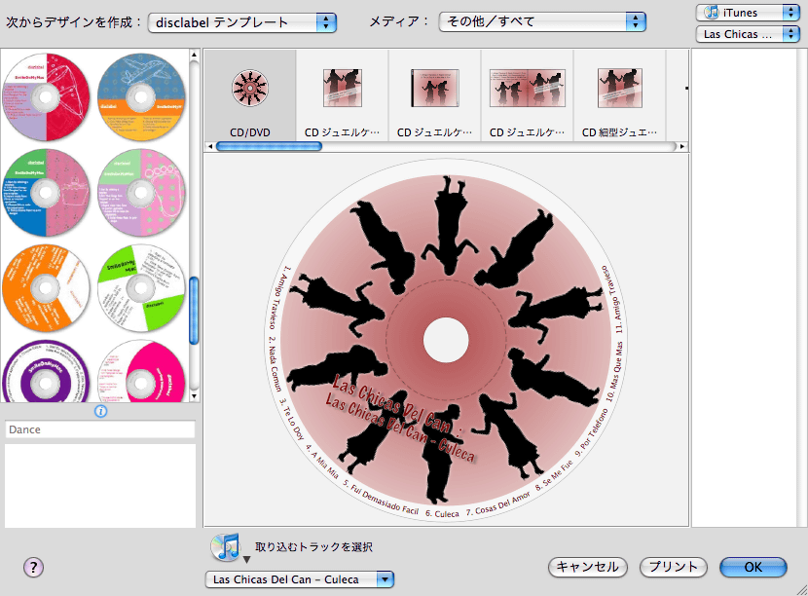Open the track selection dropdown Las Chicas Del Can – Culeca
808x596 pixels.
(300, 579)
